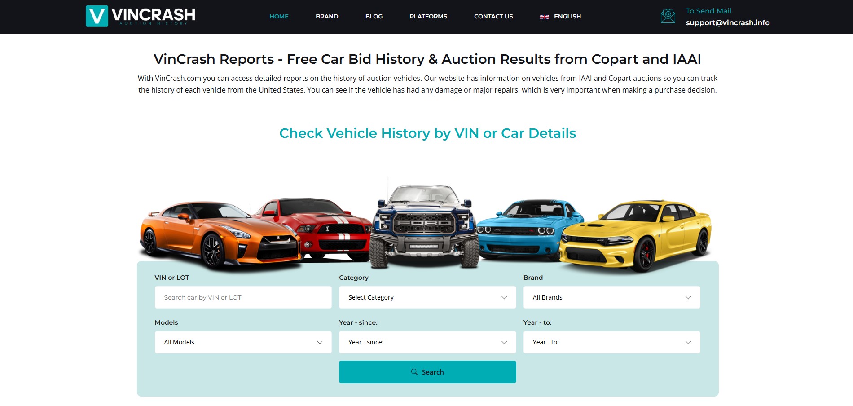Viewport: 853px width, 406px height.
Task: Click the UK flag language icon
Action: [544, 17]
